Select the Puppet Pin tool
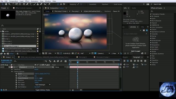 pos(49,4)
